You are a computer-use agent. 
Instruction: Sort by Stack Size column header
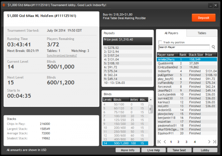pos(196,55)
